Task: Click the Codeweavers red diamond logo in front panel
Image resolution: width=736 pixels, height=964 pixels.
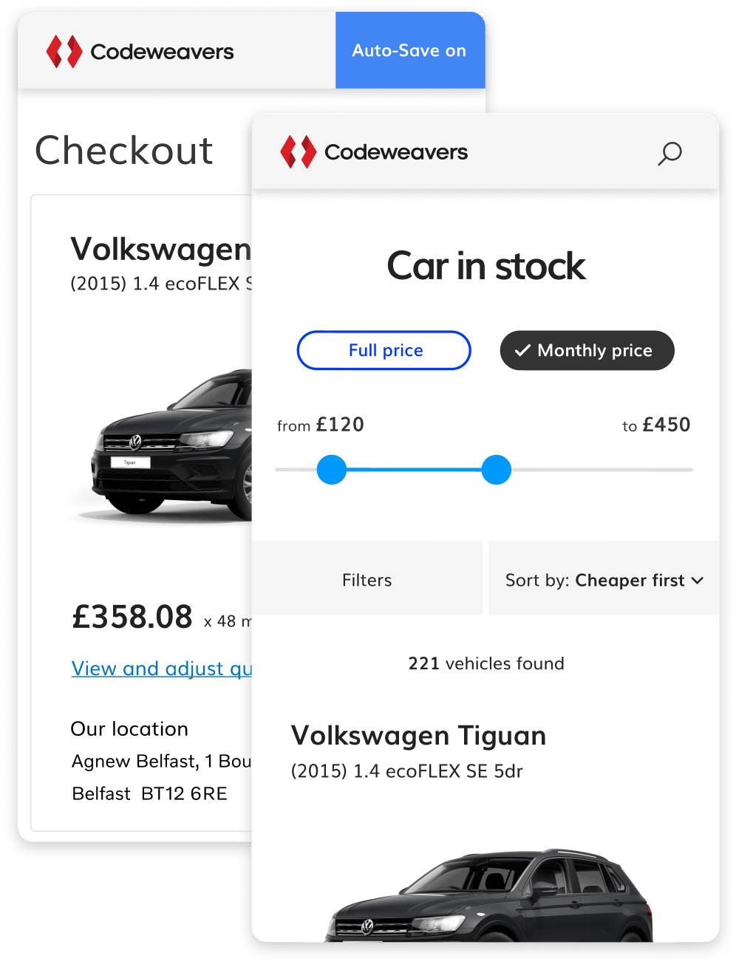Action: coord(298,152)
